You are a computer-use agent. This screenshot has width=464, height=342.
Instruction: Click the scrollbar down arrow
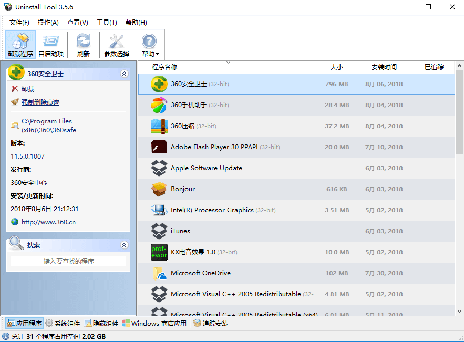pos(460,311)
